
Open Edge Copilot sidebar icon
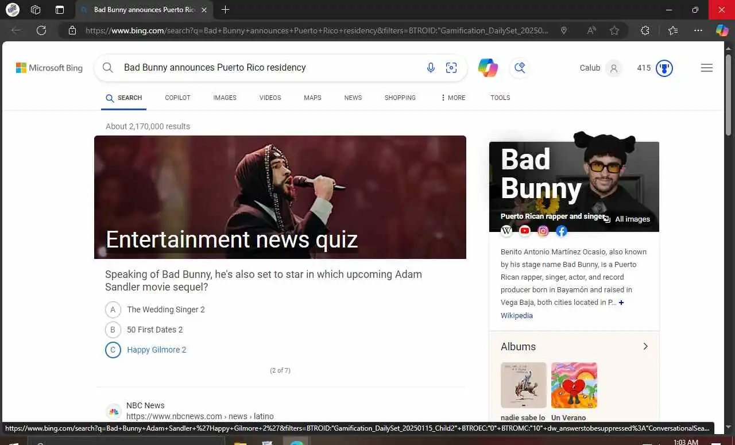[722, 30]
